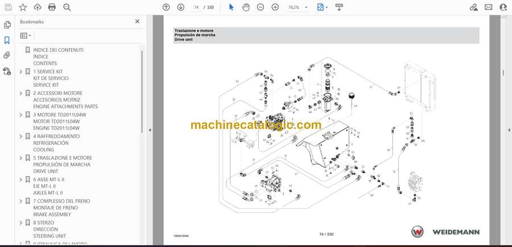512x247 pixels.
Task: Click the page number field showing 74
Action: tap(196, 7)
